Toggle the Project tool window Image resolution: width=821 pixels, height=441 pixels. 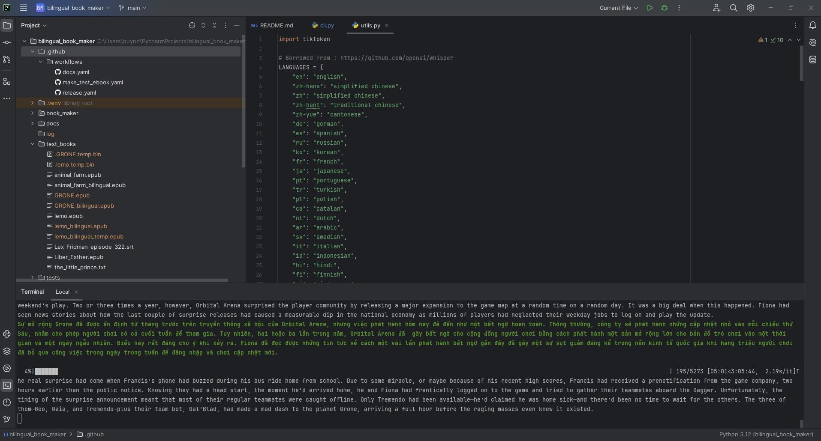[x=7, y=25]
